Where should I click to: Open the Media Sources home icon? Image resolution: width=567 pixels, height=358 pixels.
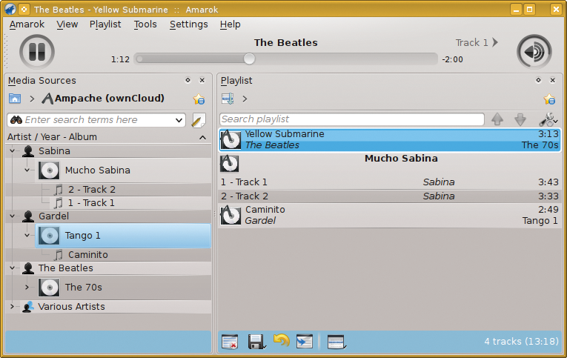click(x=15, y=99)
